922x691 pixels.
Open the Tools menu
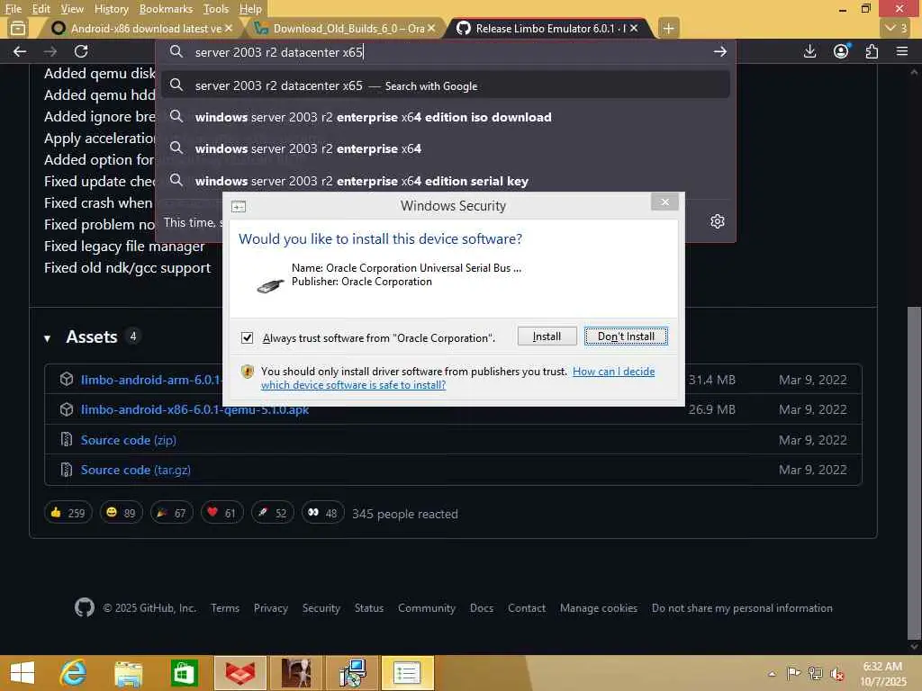click(x=216, y=9)
